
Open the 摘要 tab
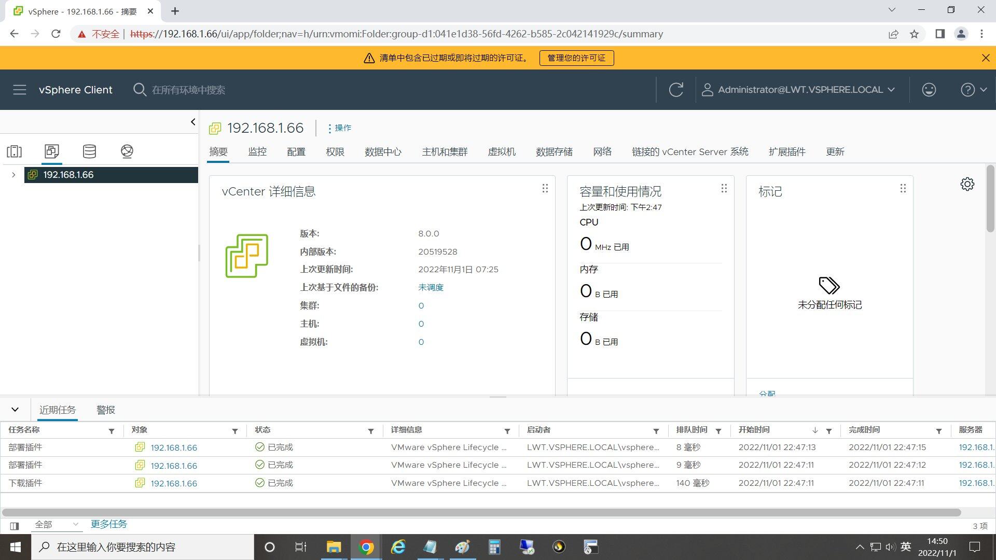[218, 152]
